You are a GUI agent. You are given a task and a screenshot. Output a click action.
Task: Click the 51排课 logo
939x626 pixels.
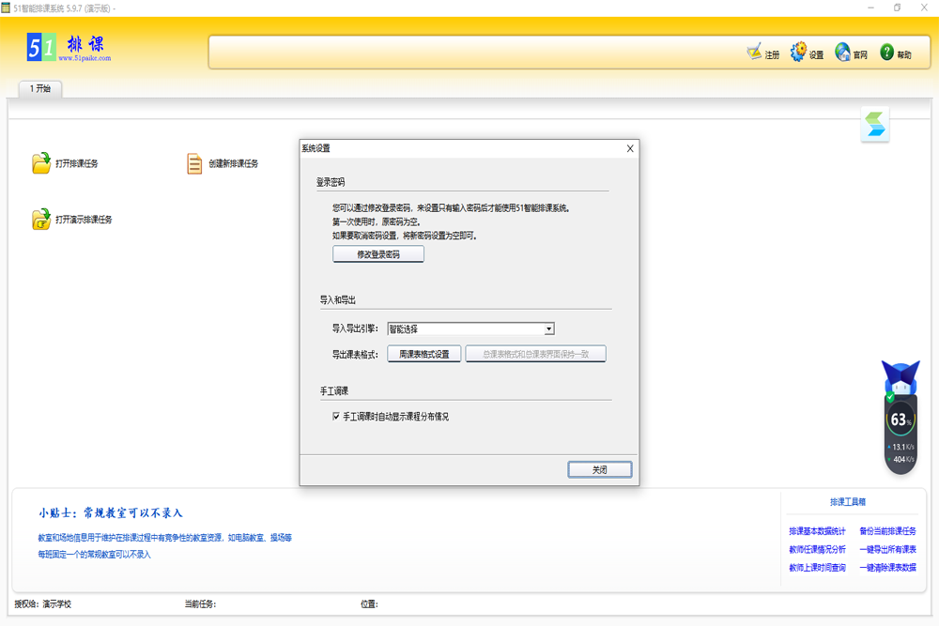[x=69, y=47]
